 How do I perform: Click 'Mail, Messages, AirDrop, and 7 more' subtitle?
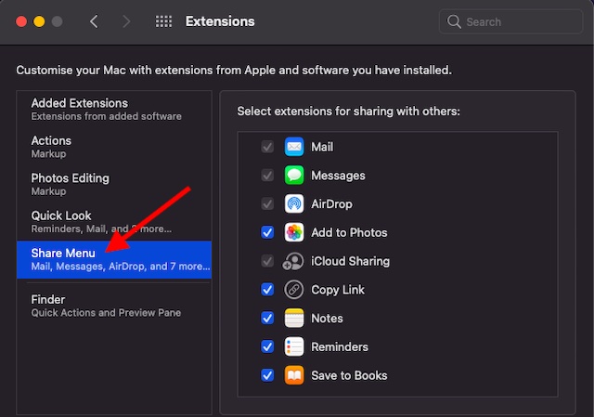(121, 267)
